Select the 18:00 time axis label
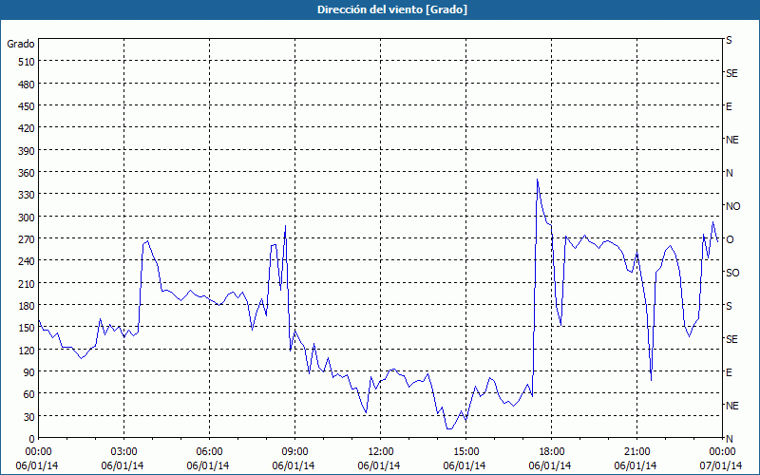 point(552,452)
